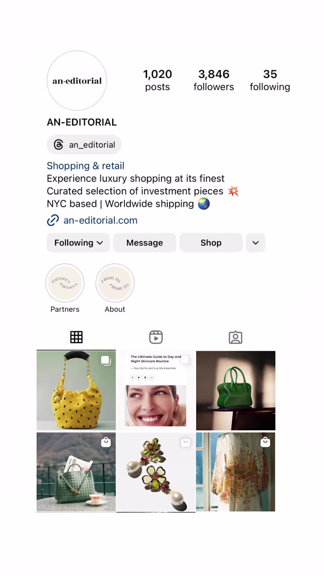
Task: Open the Shopping & retail category link
Action: tap(85, 166)
